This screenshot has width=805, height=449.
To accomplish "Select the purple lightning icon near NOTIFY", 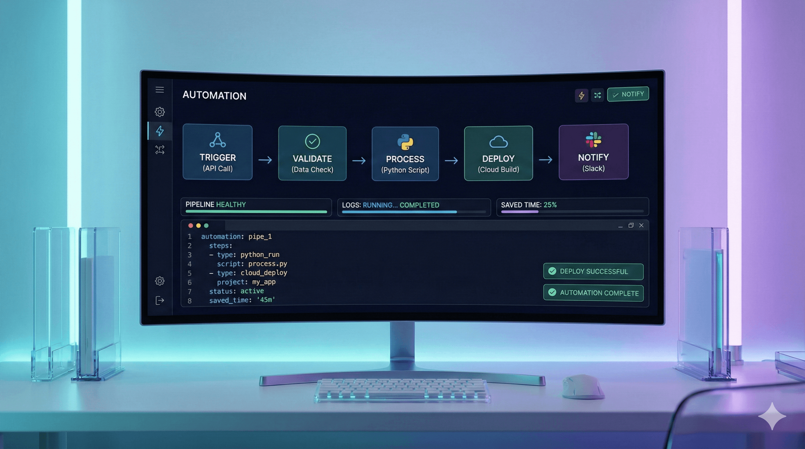I will (x=582, y=96).
